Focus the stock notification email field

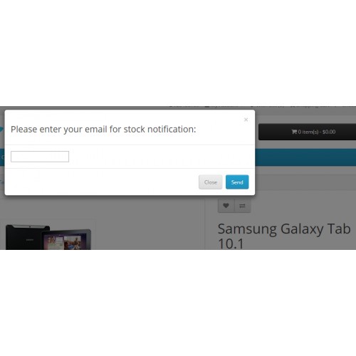pyautogui.click(x=40, y=157)
